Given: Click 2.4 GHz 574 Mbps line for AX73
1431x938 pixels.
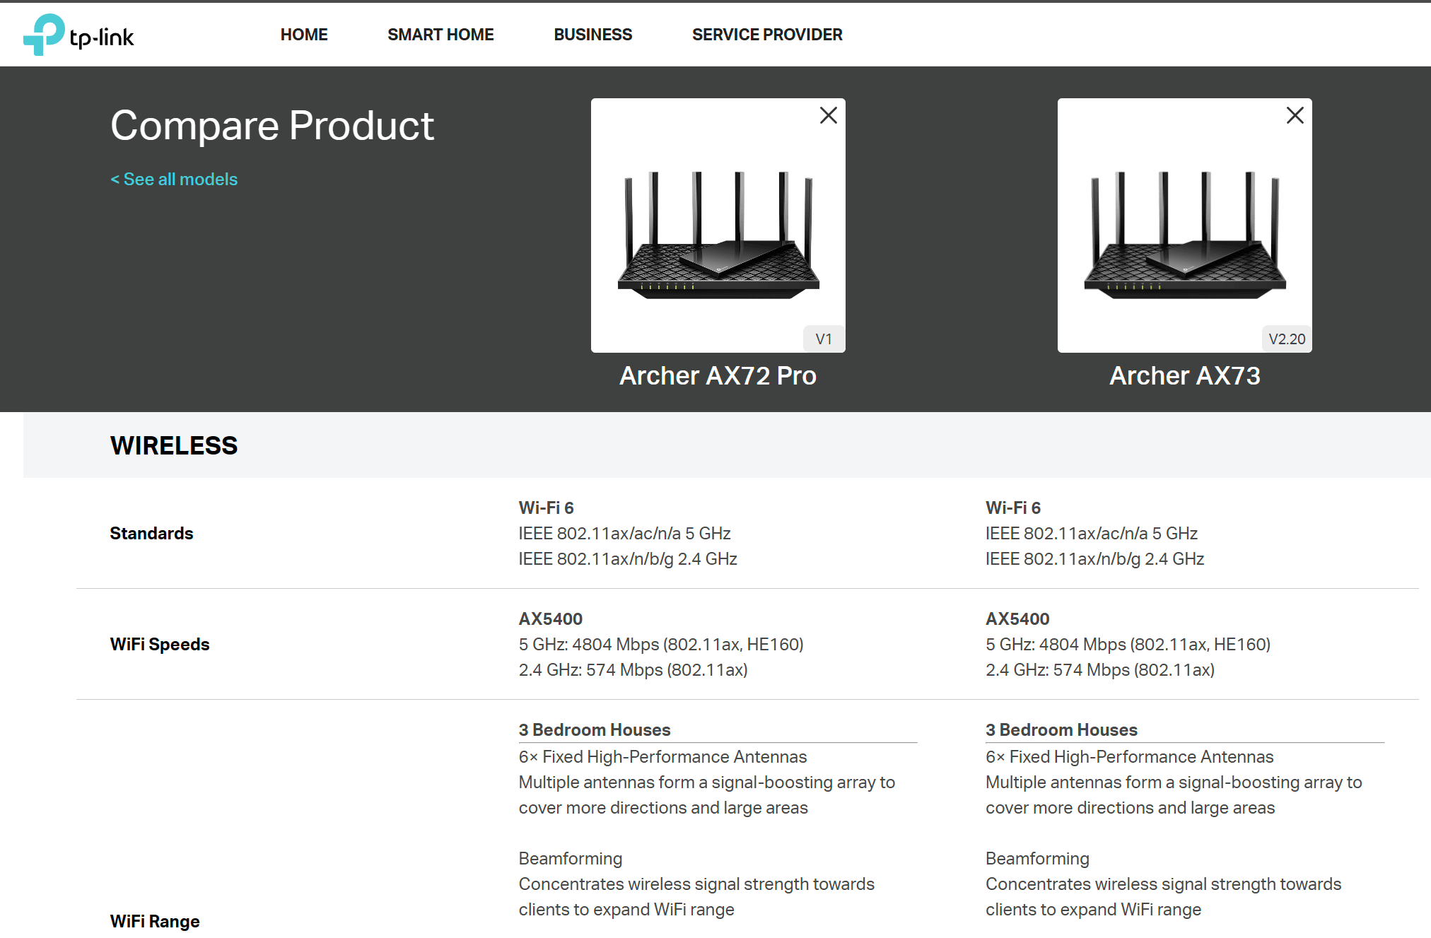Looking at the screenshot, I should pos(1100,670).
